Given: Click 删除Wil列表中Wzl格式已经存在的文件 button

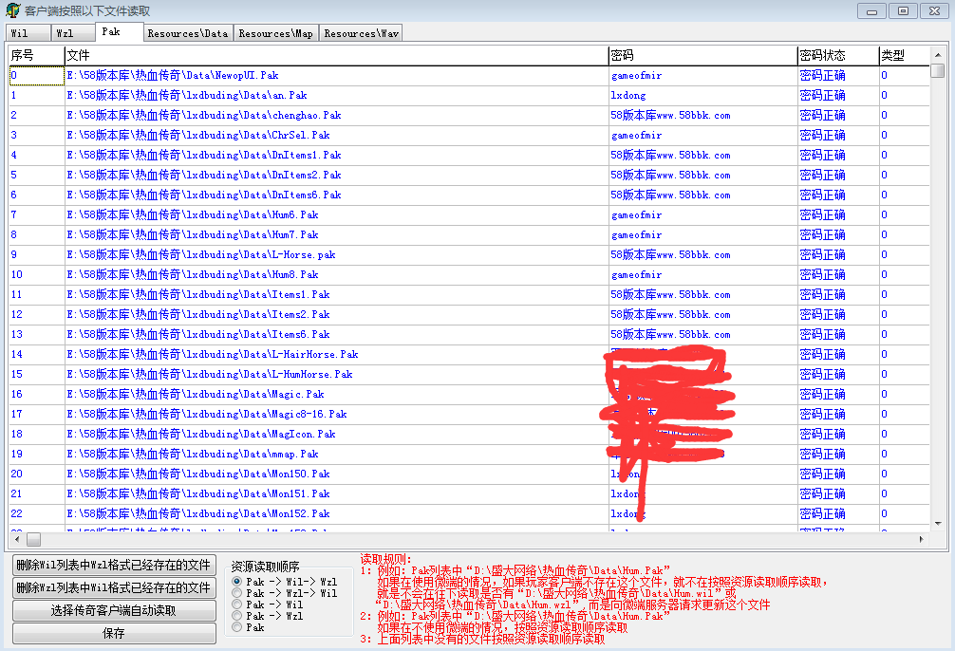Looking at the screenshot, I should (113, 566).
